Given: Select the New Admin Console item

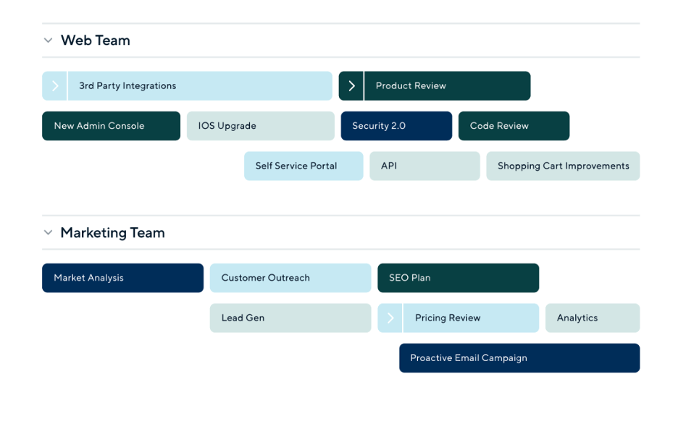Looking at the screenshot, I should click(x=111, y=126).
